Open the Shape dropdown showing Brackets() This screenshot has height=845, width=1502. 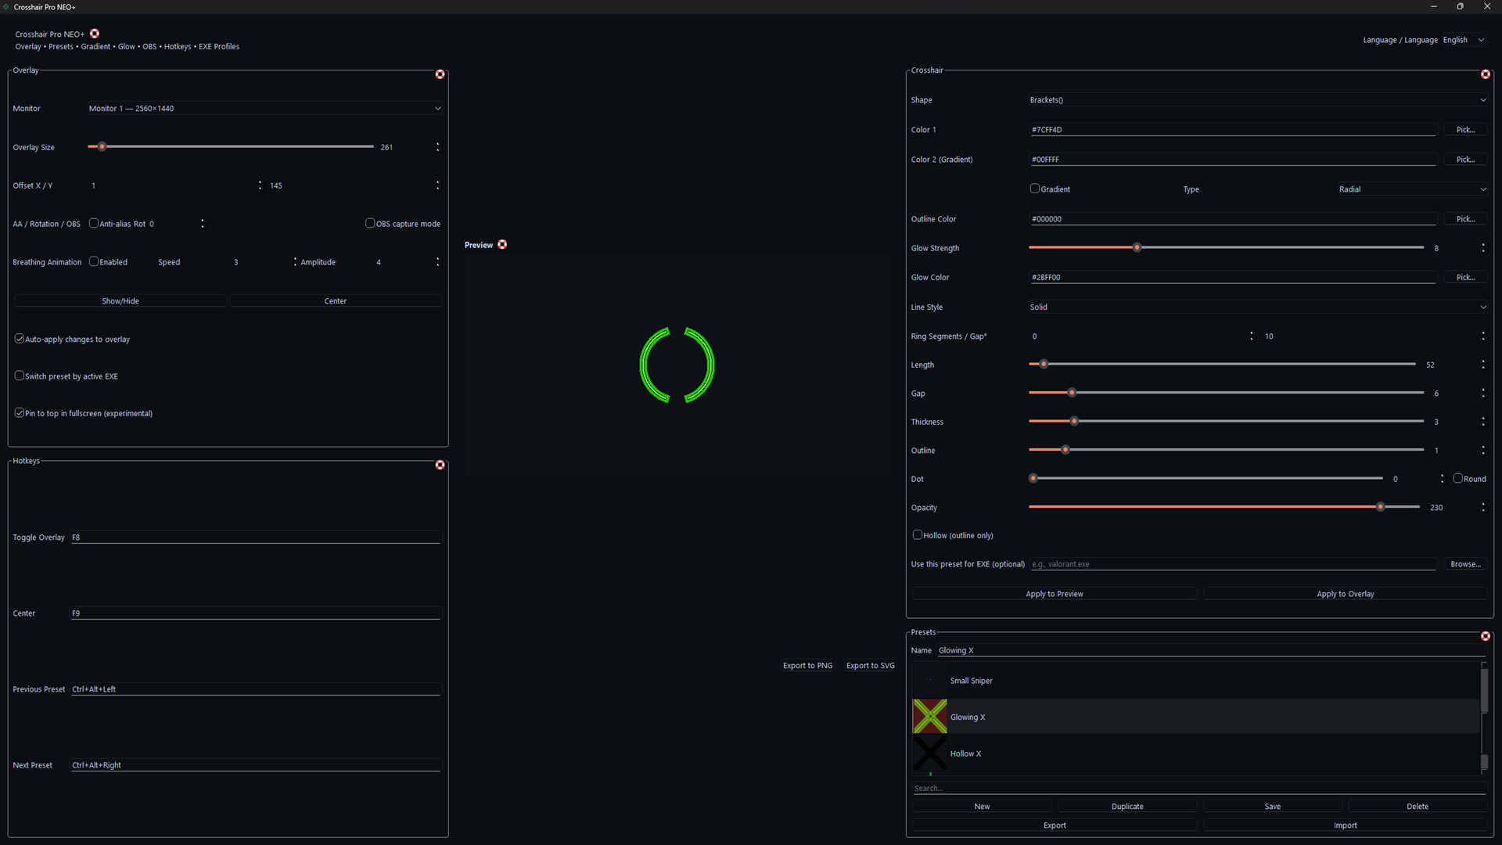(1257, 99)
